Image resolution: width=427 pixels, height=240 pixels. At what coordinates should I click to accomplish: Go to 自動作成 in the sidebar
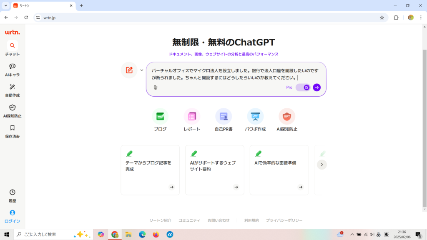pos(12,90)
